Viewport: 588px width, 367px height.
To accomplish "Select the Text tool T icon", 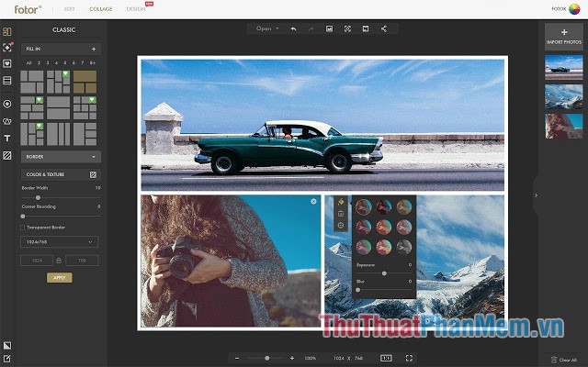I will point(6,139).
